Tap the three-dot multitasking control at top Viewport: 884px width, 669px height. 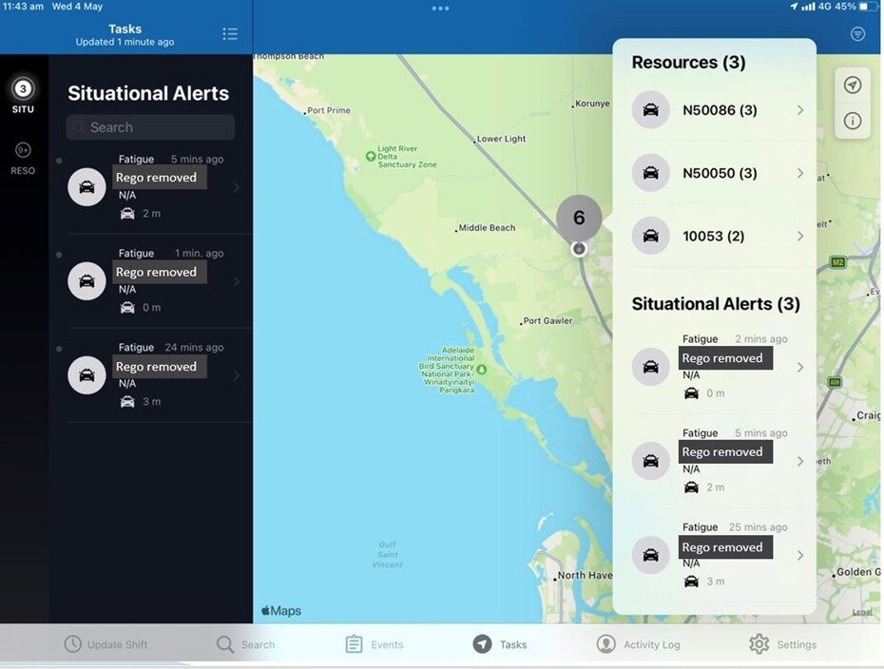(x=440, y=9)
